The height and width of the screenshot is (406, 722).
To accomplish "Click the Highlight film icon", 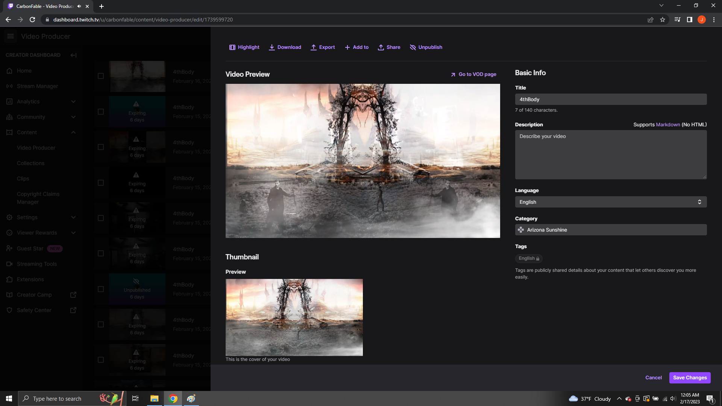I will (232, 47).
